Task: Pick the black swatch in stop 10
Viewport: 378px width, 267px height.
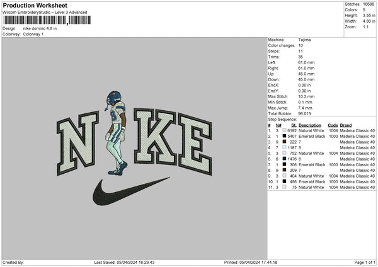Action: click(285, 181)
